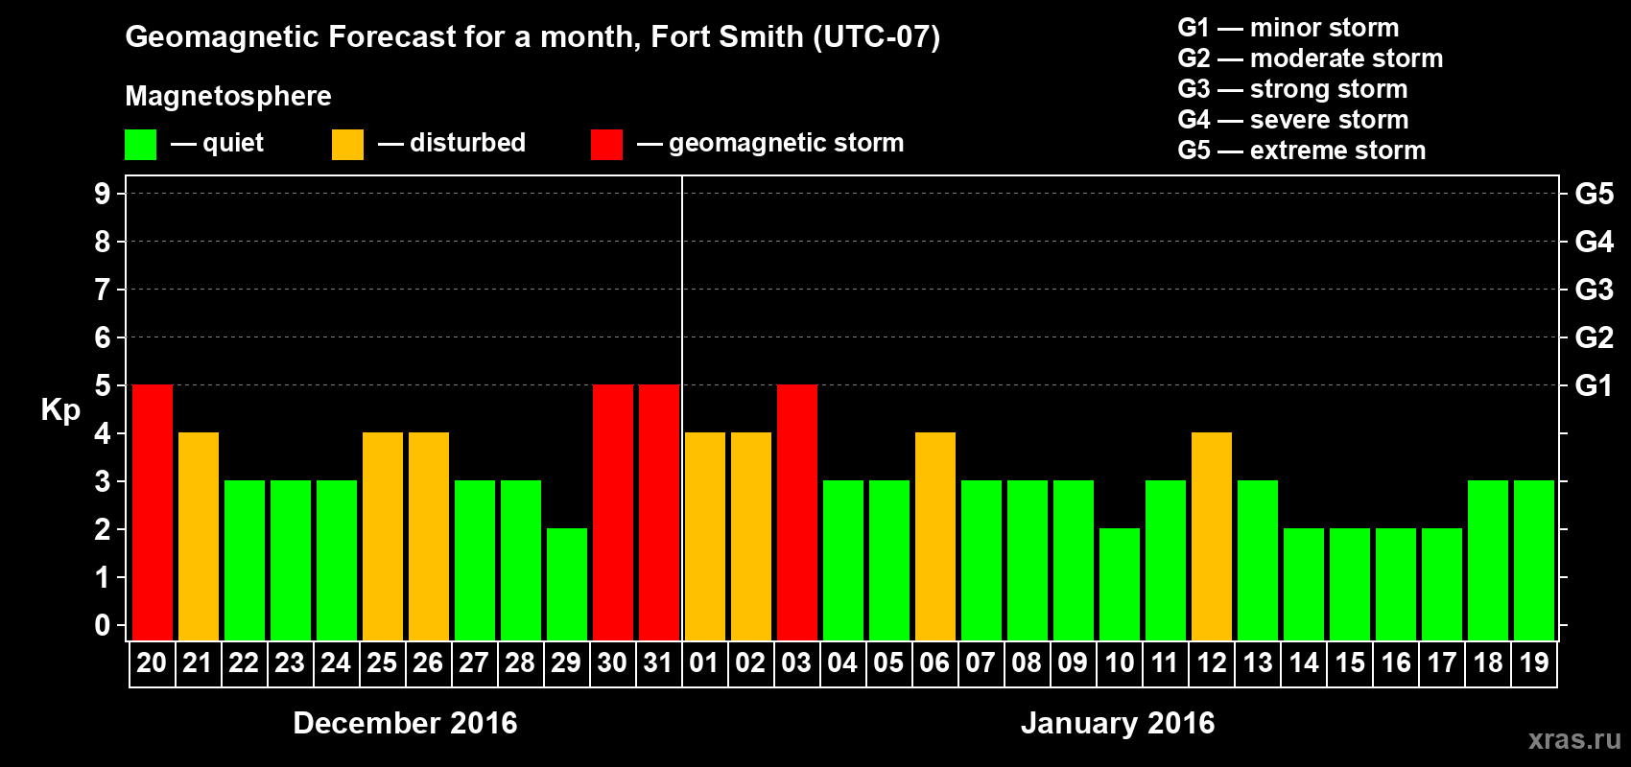The image size is (1631, 767).
Task: Click the Magnetosphere heading
Action: coord(228,97)
